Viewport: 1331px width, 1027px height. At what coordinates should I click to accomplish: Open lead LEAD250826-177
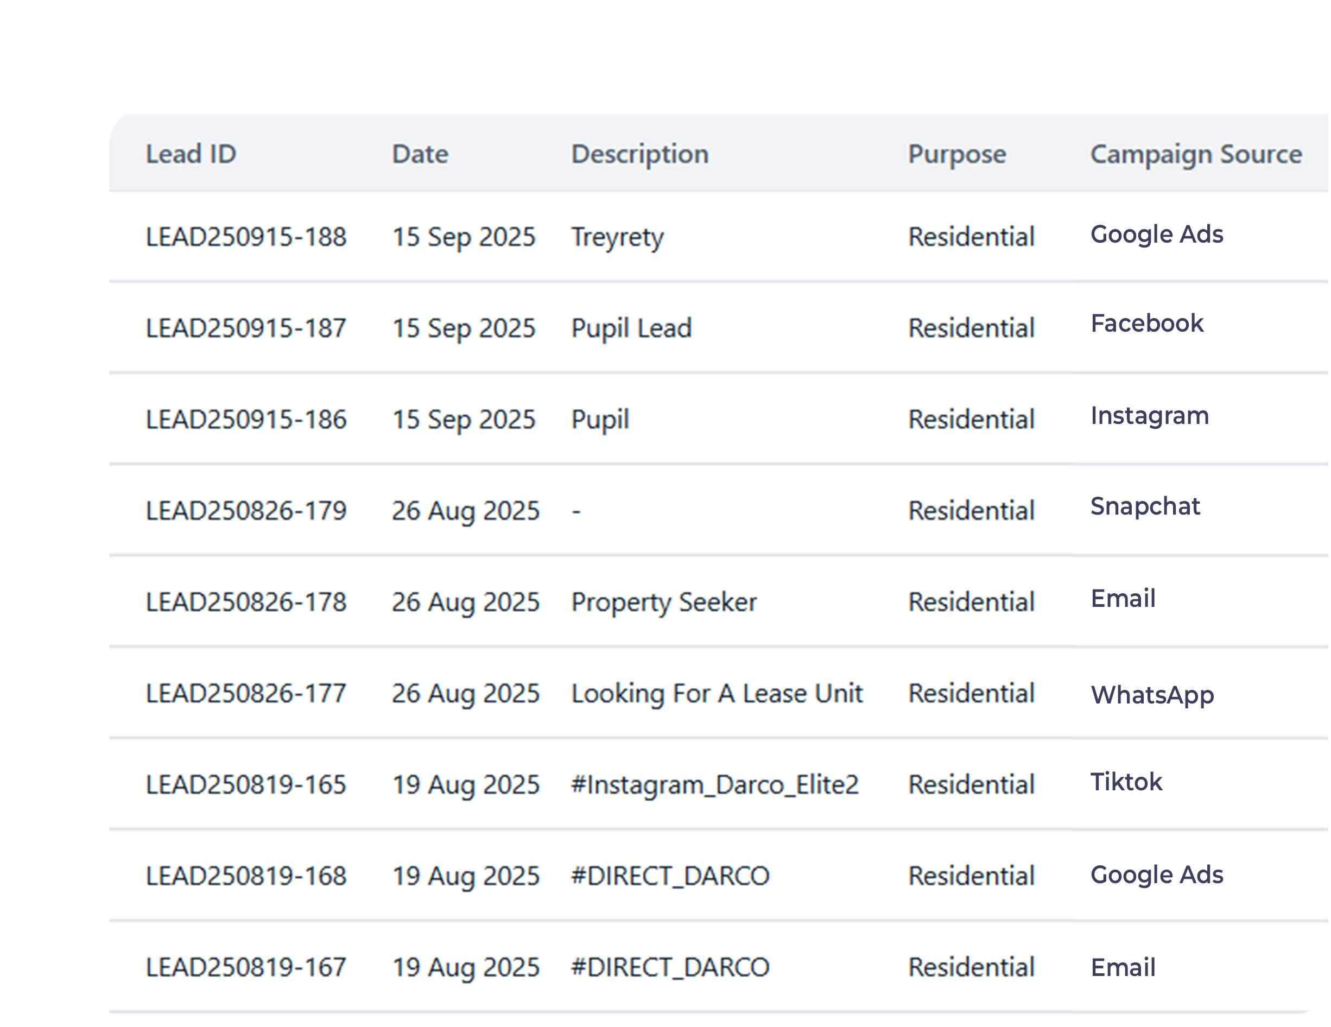(245, 694)
